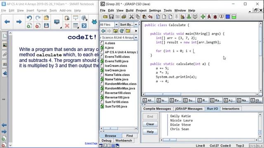Click the Extend Page link
Viewport: 264px width, 148px height.
point(91,143)
